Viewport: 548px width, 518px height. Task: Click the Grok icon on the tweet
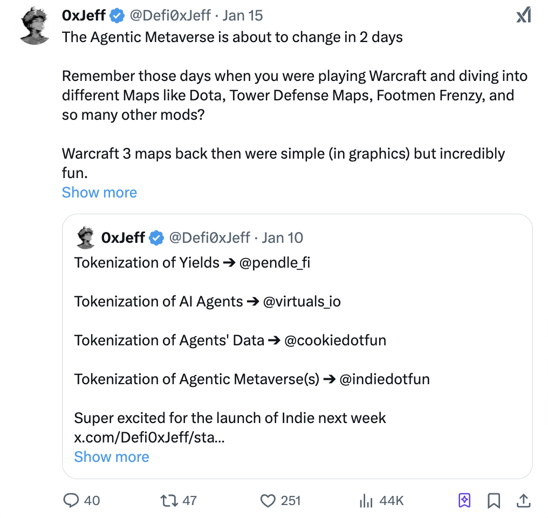pos(523,15)
